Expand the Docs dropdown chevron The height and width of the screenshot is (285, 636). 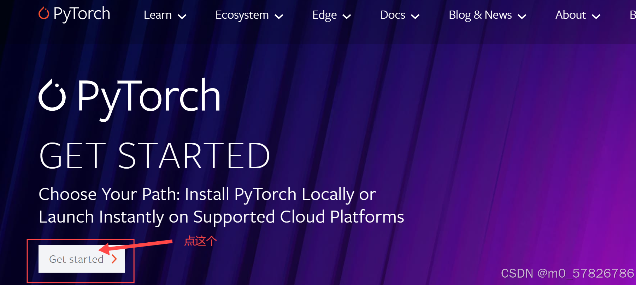415,16
